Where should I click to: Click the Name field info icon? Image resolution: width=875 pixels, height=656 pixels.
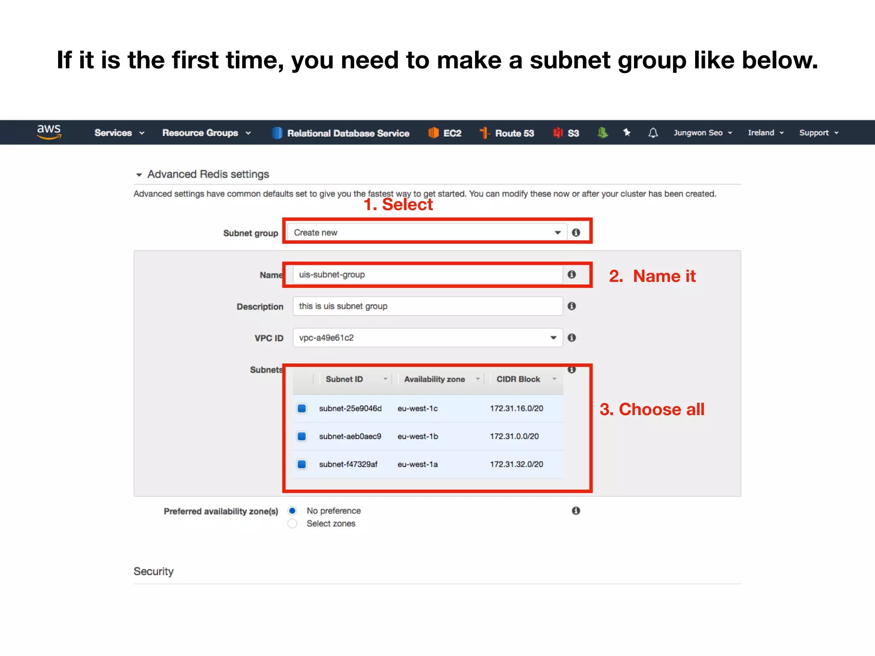tap(572, 274)
